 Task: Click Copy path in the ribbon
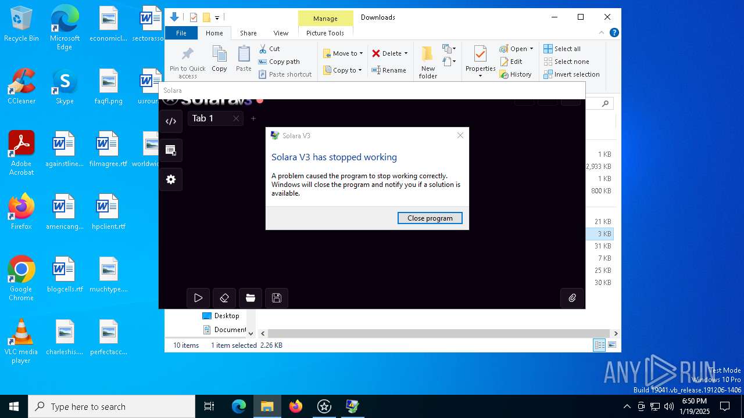pos(279,62)
